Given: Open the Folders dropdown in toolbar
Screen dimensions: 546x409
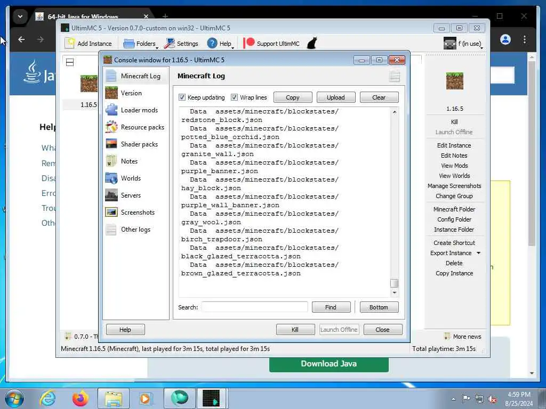Looking at the screenshot, I should click(x=141, y=44).
